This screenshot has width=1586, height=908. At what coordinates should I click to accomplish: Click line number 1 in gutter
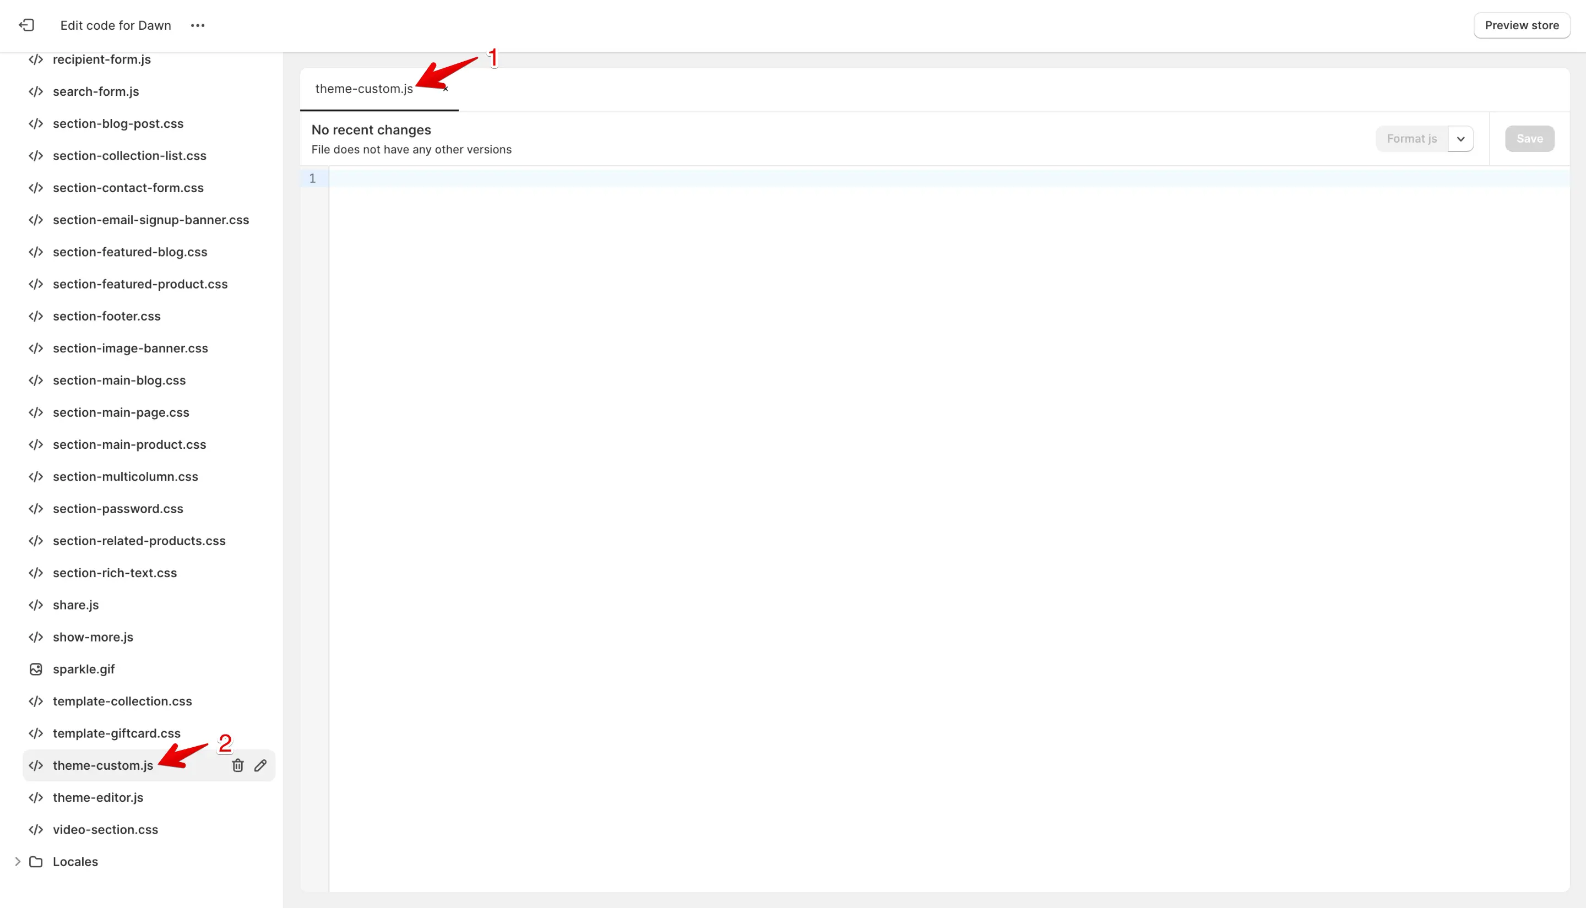pyautogui.click(x=312, y=178)
